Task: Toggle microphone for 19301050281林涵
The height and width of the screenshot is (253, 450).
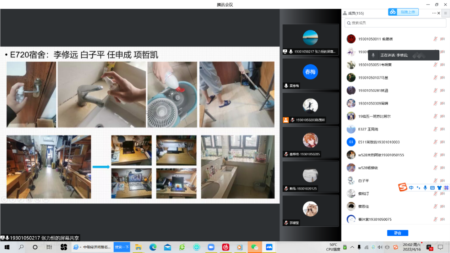Action: pos(435,90)
